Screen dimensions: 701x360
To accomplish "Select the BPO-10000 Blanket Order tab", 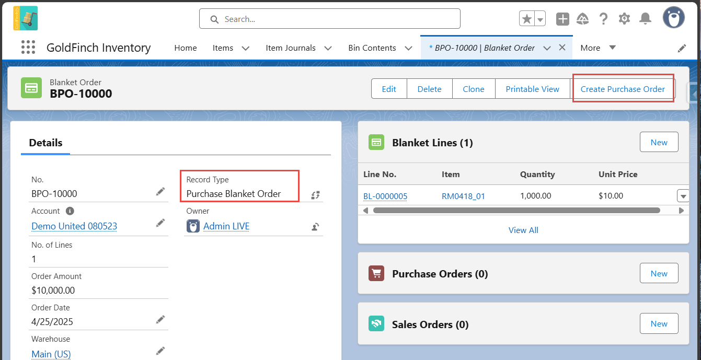I will [481, 48].
